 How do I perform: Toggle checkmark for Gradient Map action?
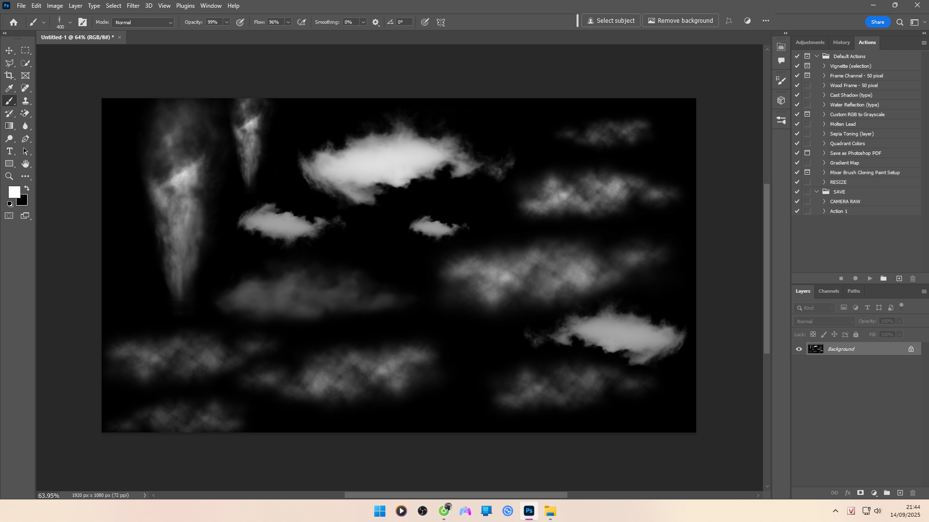[x=797, y=163]
